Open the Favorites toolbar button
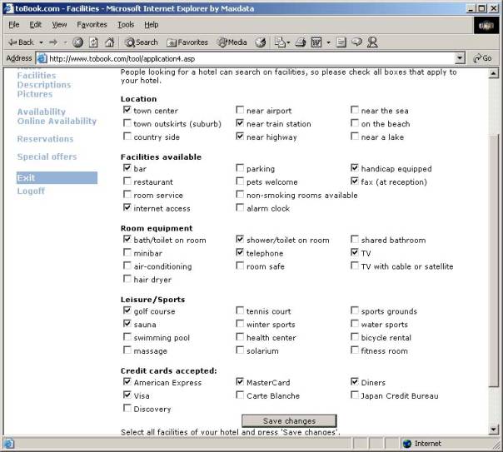The width and height of the screenshot is (503, 452). coord(187,42)
